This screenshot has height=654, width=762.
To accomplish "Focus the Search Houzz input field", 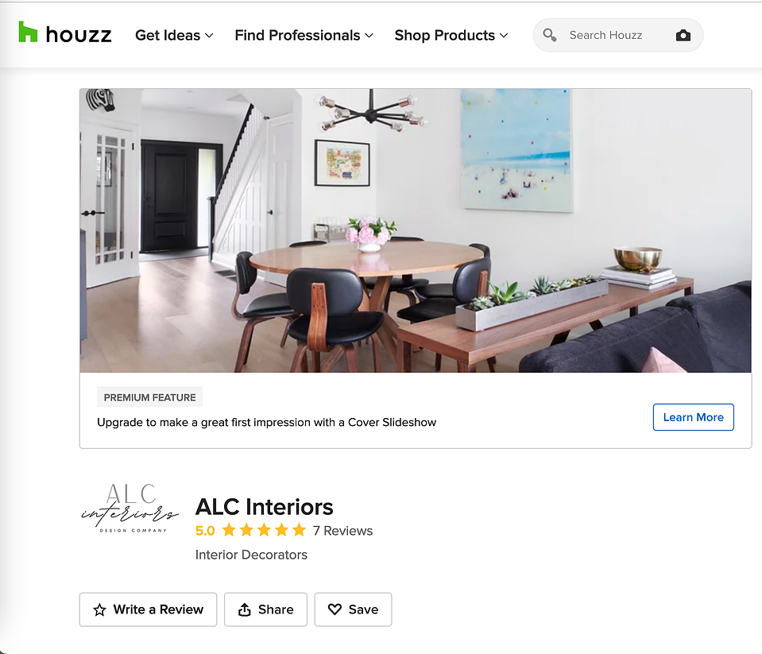I will point(617,35).
